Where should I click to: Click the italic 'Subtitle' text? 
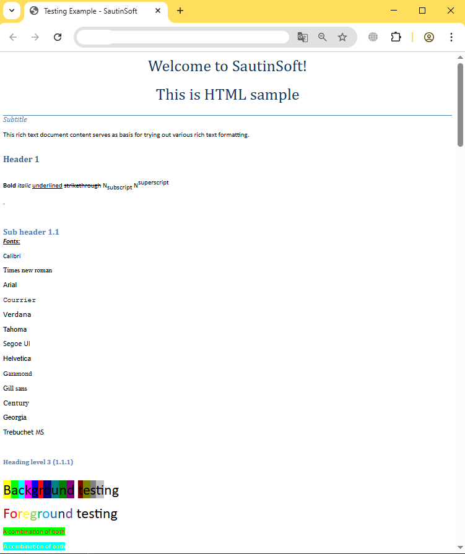coord(15,119)
